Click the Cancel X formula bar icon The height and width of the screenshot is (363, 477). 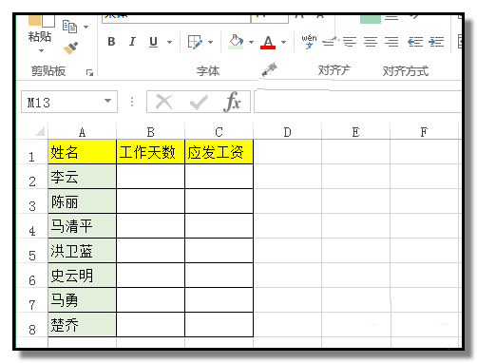point(164,102)
